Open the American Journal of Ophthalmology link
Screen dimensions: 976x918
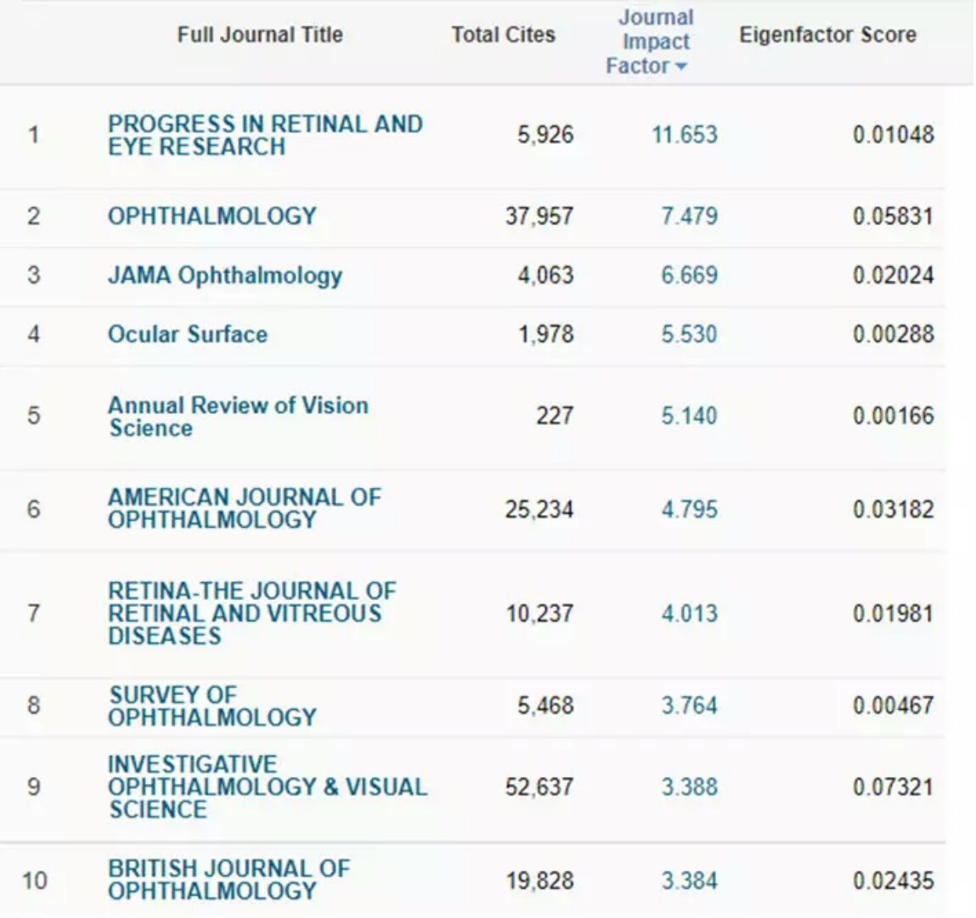[245, 508]
